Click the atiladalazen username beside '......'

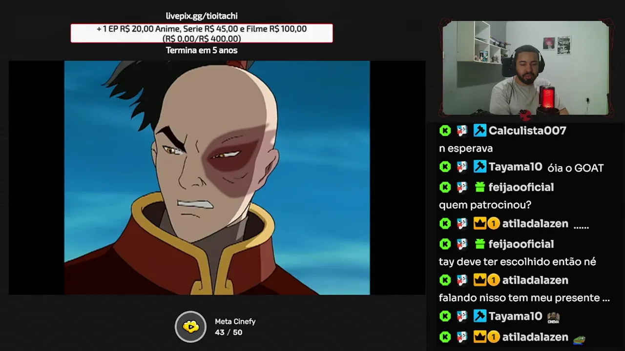pyautogui.click(x=535, y=224)
